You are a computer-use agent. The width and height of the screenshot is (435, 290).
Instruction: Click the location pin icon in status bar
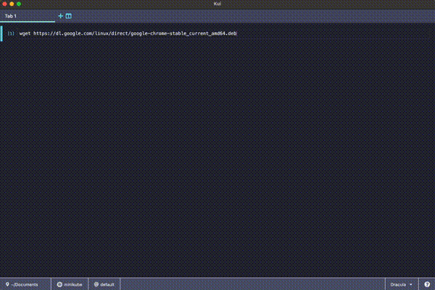click(7, 285)
